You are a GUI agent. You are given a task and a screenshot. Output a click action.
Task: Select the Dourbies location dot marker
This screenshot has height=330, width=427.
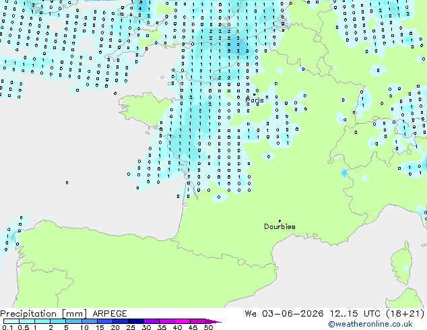(280, 221)
